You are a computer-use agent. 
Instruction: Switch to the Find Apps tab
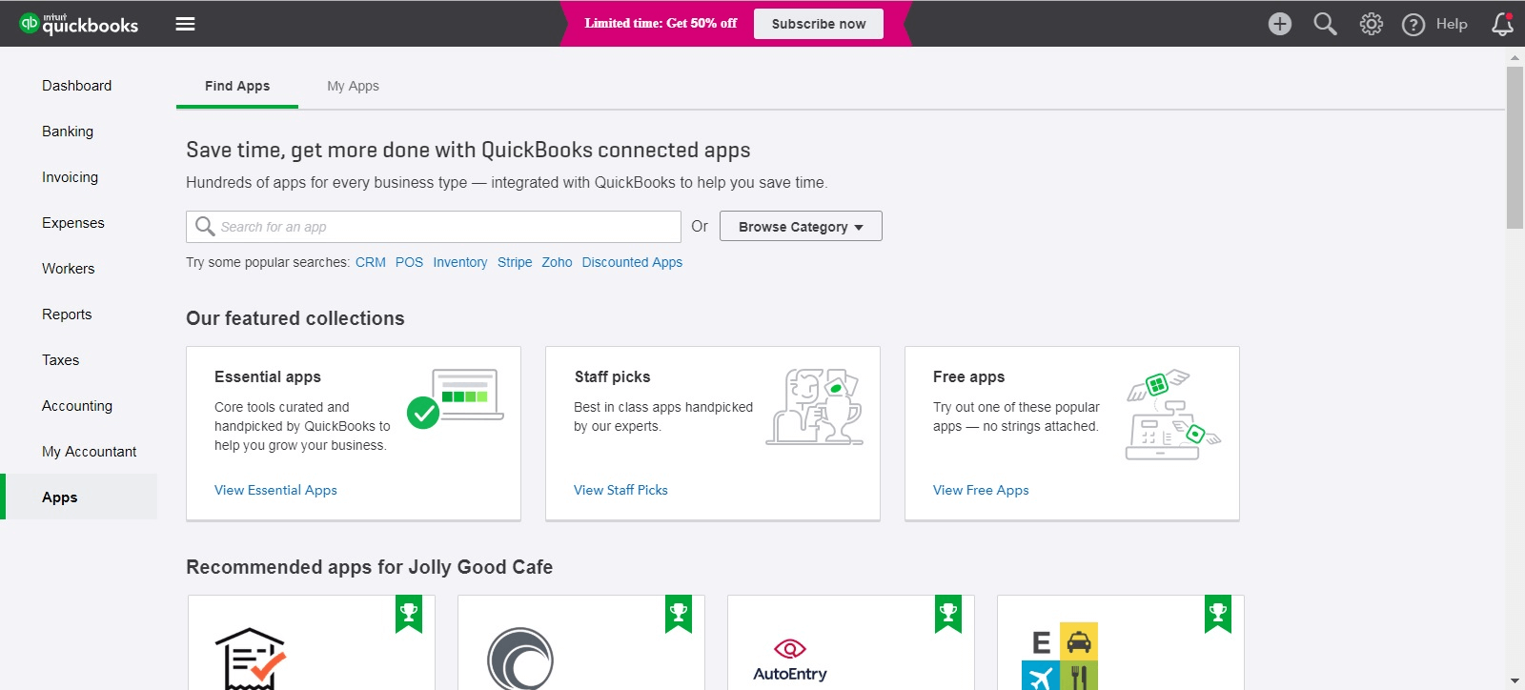click(x=237, y=86)
